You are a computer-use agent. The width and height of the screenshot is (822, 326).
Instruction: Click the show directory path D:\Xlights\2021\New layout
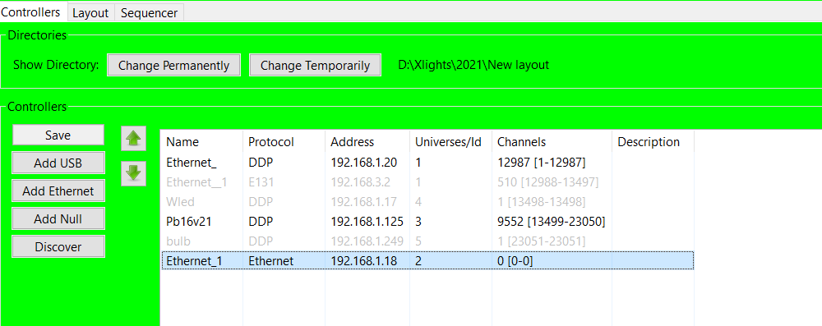(x=473, y=66)
